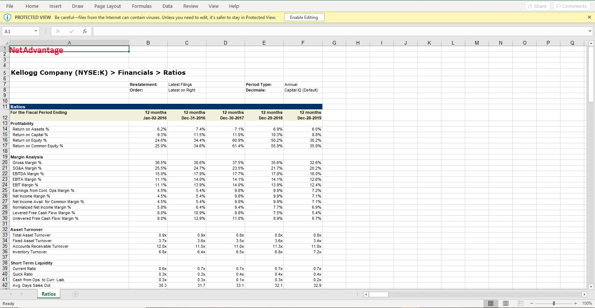Click the vertical scrollbar thumb
The height and width of the screenshot is (308, 595).
point(591,74)
